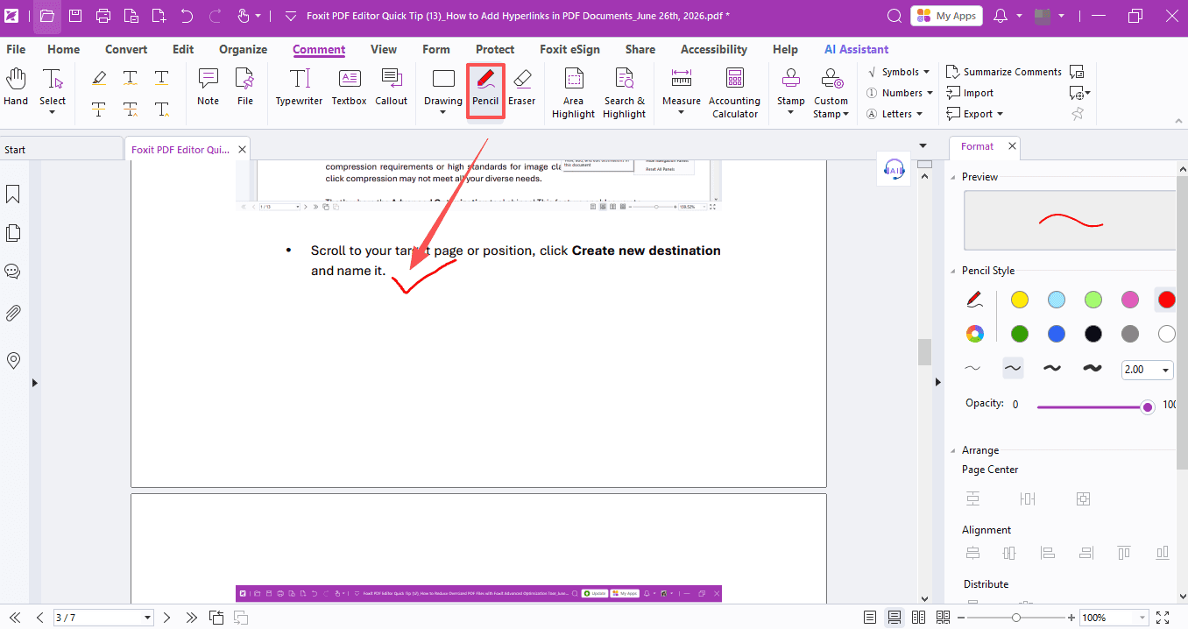Switch to full screen mode icon
The width and height of the screenshot is (1188, 629).
click(1163, 618)
